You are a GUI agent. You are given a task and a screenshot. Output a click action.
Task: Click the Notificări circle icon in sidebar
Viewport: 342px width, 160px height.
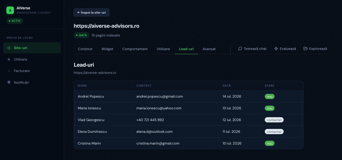(x=9, y=82)
